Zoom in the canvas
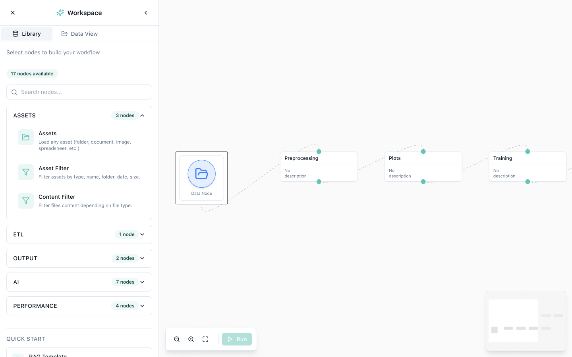The image size is (572, 357). 191,339
